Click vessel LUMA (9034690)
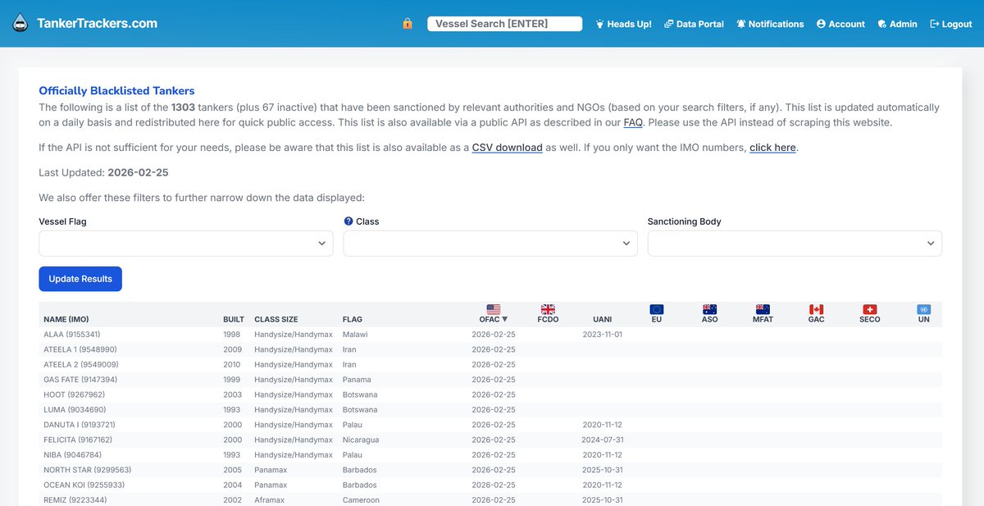Screen dimensions: 984x506 tap(75, 409)
